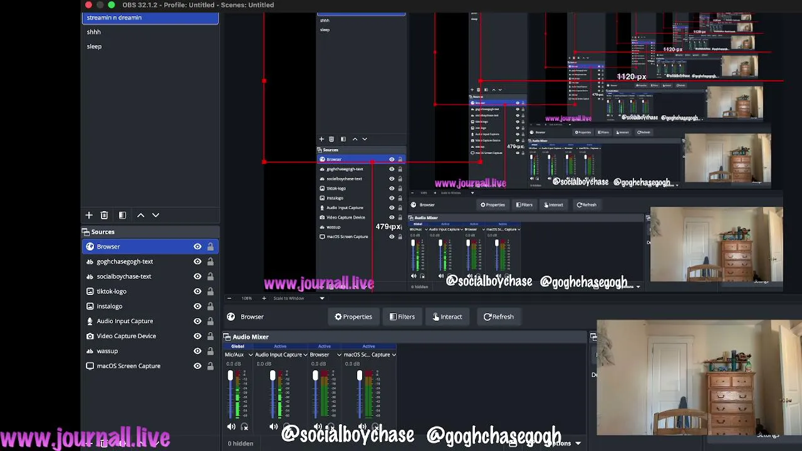
Task: Refresh the Browser source
Action: [499, 317]
